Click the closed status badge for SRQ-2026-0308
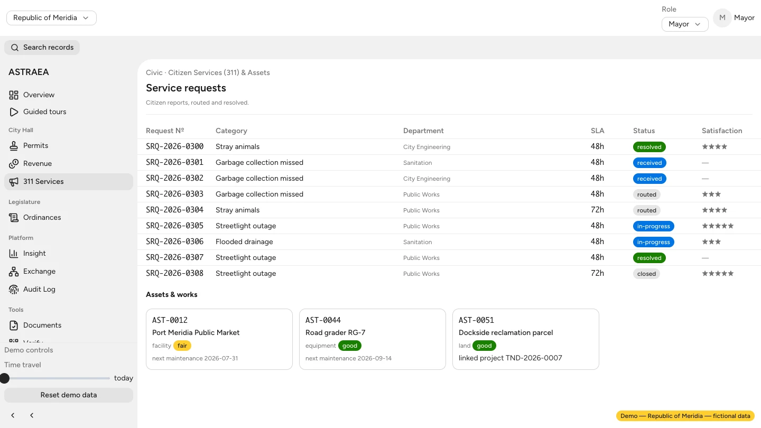The height and width of the screenshot is (428, 761). point(646,274)
